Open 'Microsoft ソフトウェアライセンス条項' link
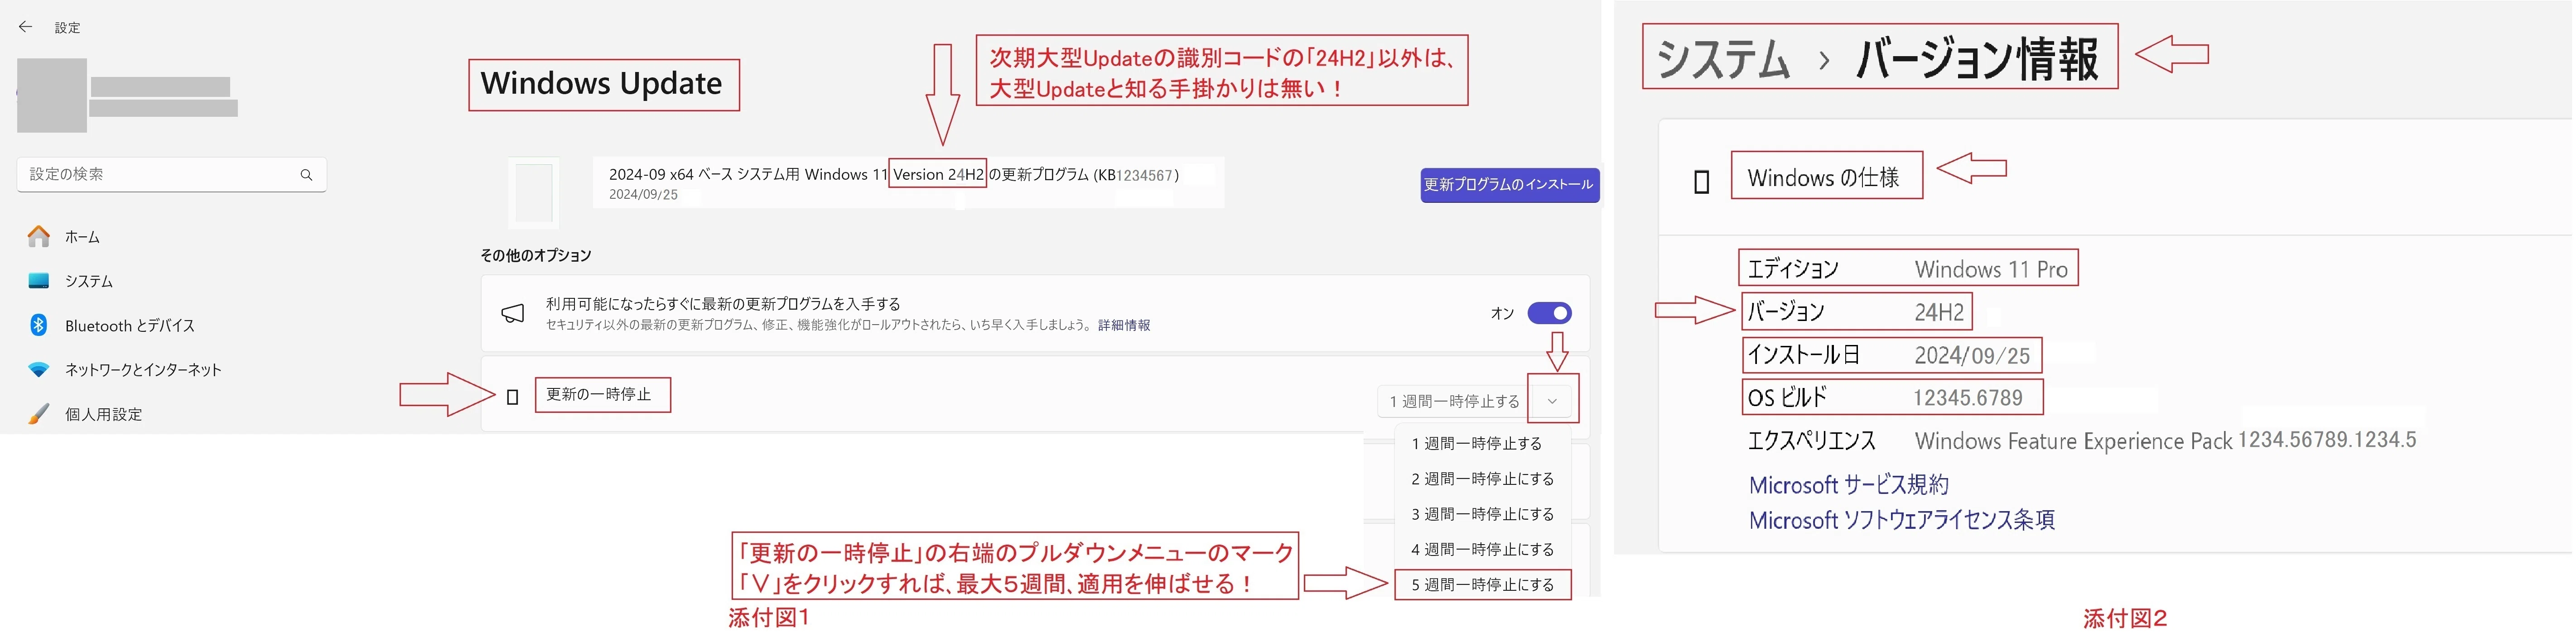2576x632 pixels. pyautogui.click(x=1901, y=520)
